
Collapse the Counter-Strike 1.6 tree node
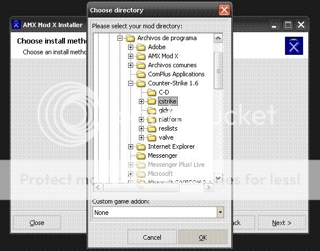(x=130, y=84)
